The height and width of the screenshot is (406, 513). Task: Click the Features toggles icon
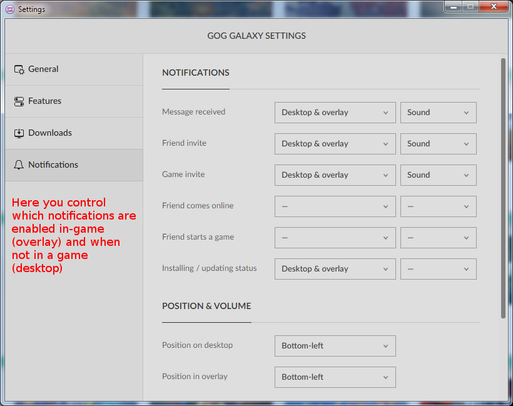pyautogui.click(x=19, y=101)
